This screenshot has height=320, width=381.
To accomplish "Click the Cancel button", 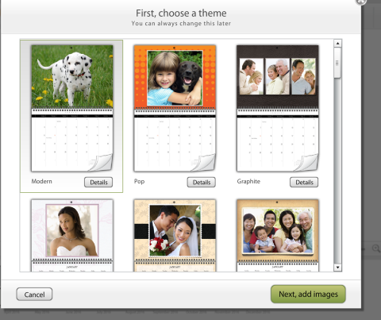I will tap(34, 295).
